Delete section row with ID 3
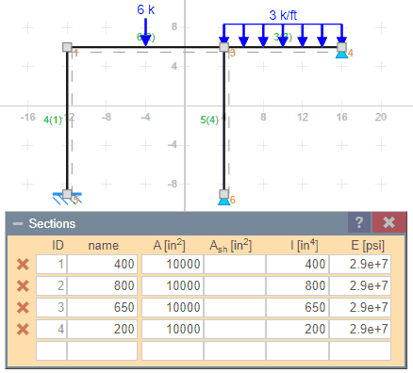The height and width of the screenshot is (373, 413). (23, 307)
